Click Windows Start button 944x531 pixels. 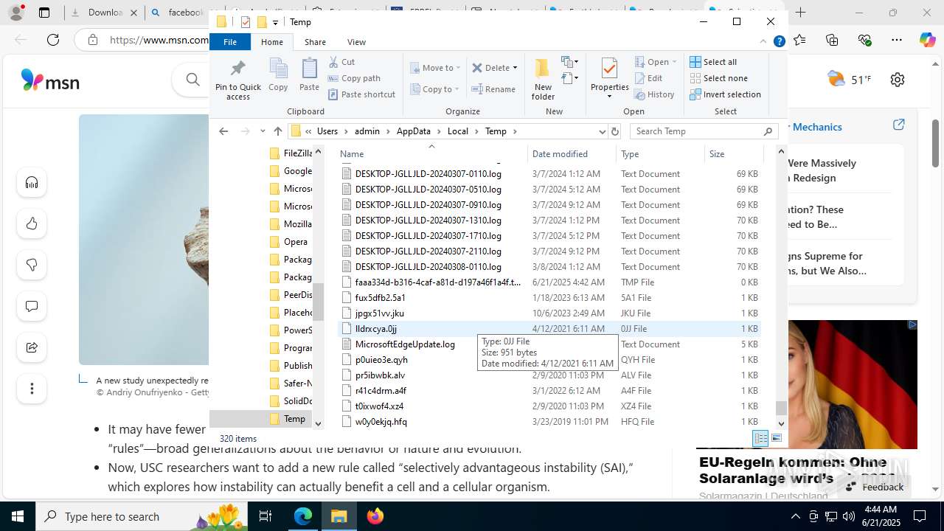[x=18, y=516]
